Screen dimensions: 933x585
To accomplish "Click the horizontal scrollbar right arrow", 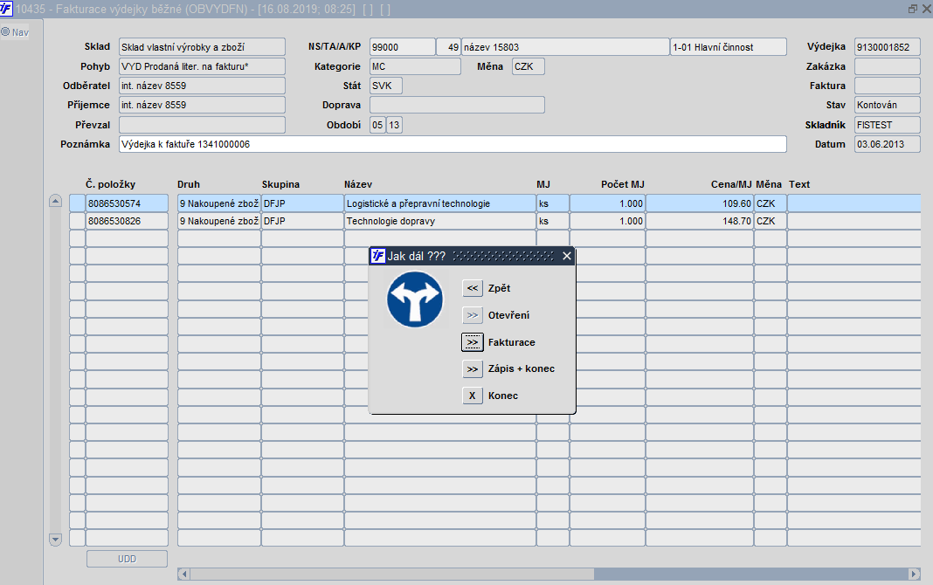I will [914, 574].
